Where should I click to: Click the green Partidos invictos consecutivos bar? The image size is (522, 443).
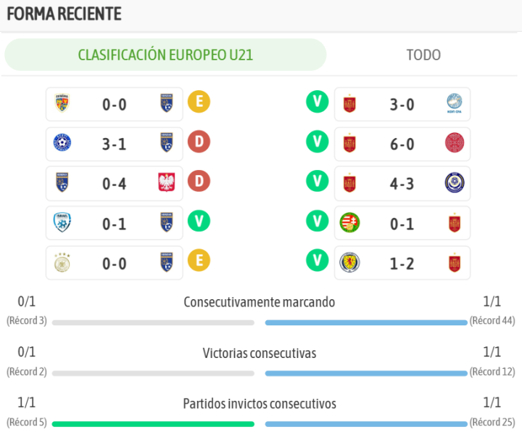tap(153, 423)
